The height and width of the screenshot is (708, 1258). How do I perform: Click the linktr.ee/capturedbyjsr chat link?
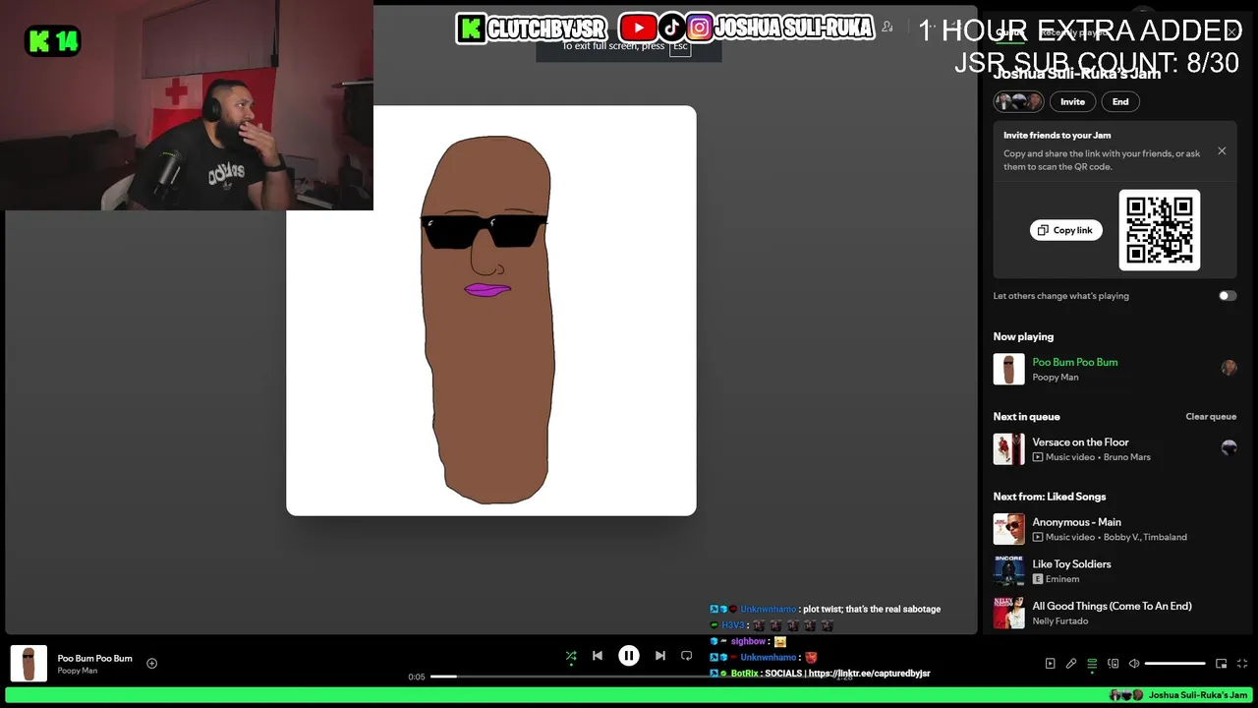tap(869, 674)
